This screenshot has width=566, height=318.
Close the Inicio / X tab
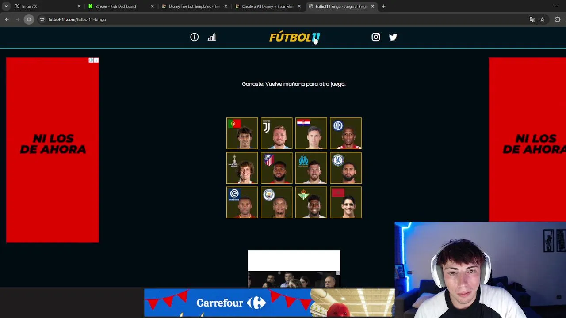point(79,6)
